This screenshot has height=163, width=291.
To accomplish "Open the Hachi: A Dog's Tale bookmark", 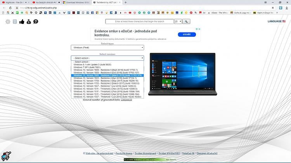I will coord(263,13).
